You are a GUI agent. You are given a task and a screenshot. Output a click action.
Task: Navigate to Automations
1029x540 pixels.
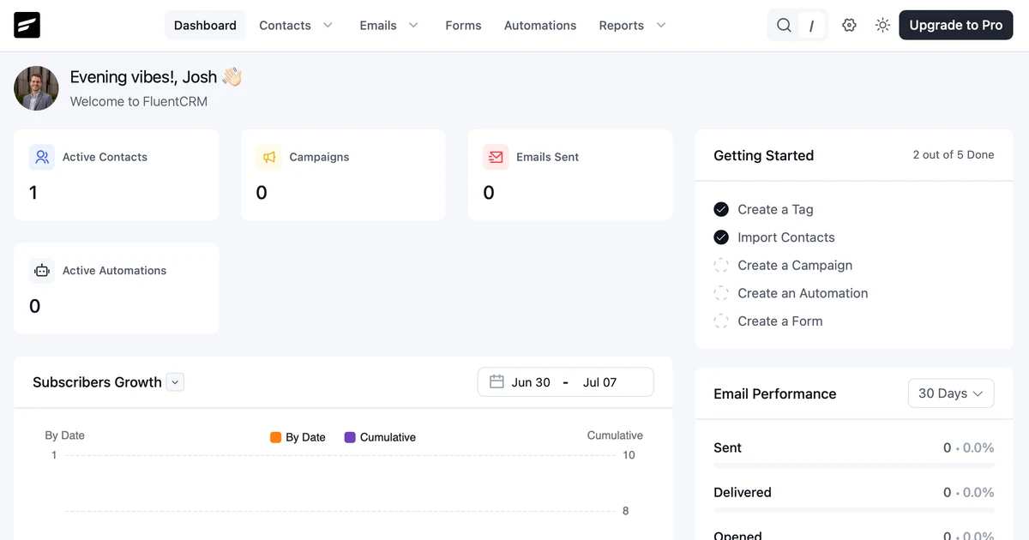pos(540,26)
